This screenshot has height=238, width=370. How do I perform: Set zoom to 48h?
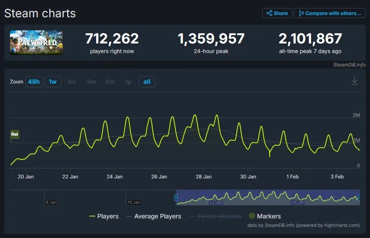[34, 82]
